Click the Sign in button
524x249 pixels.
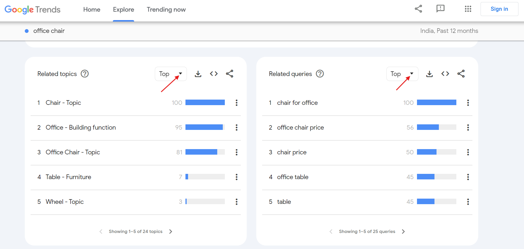(499, 9)
